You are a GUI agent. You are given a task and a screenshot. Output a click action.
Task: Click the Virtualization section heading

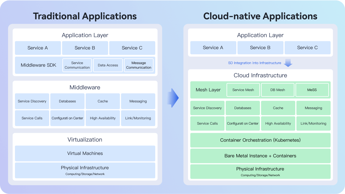85,140
